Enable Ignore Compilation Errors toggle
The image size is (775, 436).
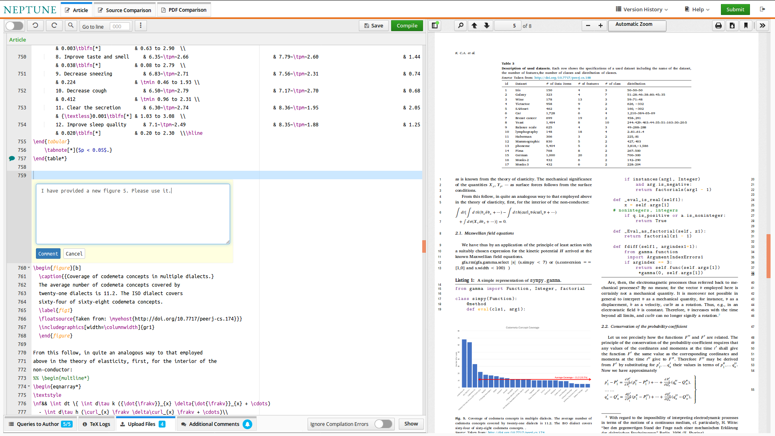[383, 424]
